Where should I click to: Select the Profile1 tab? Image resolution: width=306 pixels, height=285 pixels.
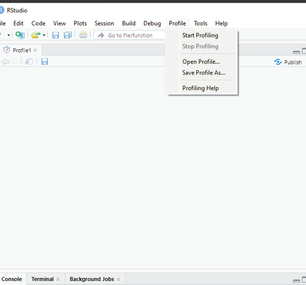coord(22,50)
